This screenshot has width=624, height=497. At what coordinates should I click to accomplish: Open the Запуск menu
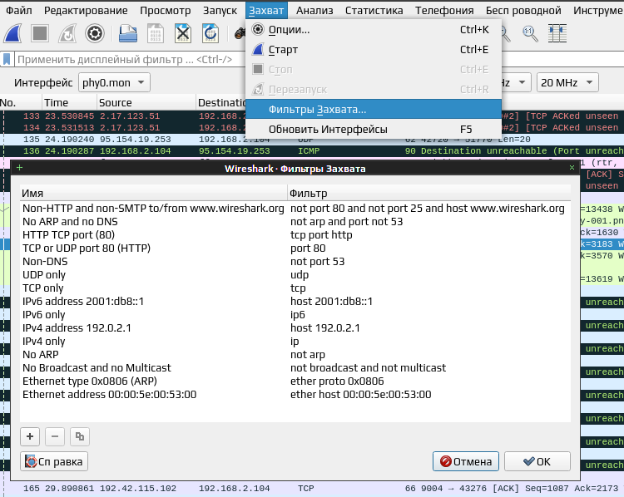(220, 10)
